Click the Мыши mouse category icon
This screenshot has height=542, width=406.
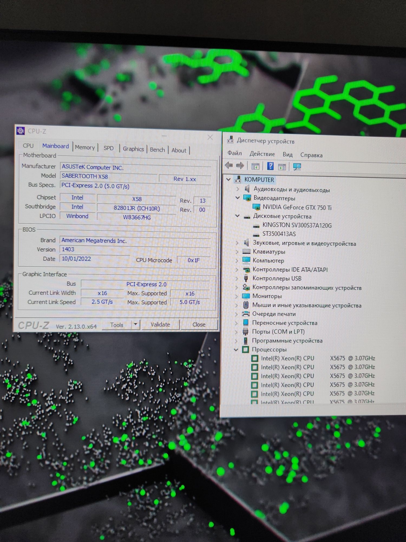coord(246,305)
